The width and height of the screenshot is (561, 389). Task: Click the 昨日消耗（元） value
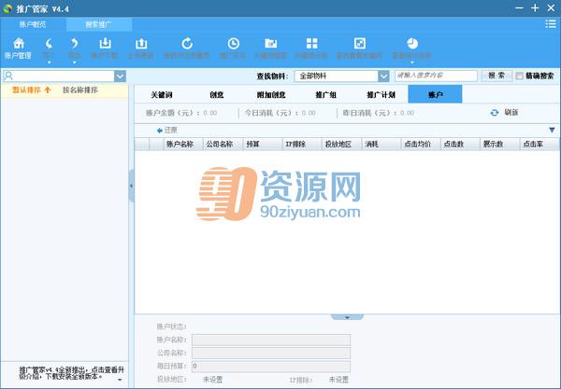point(407,113)
